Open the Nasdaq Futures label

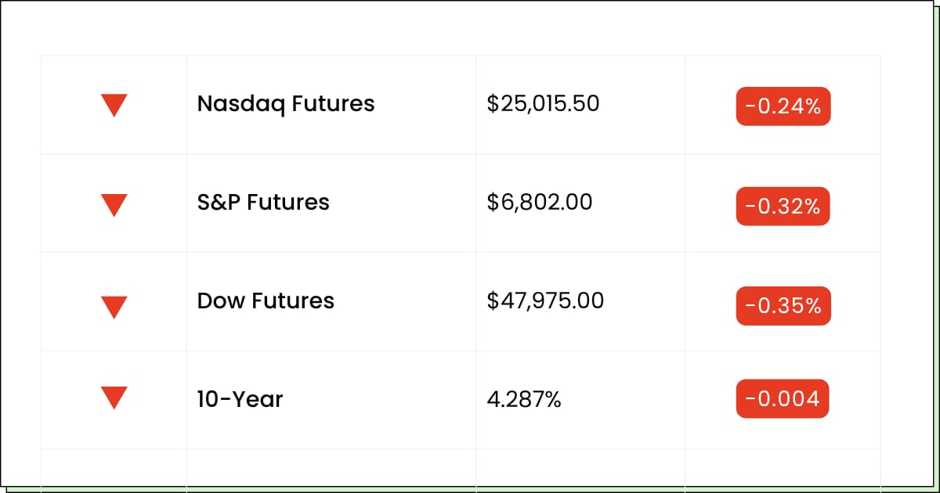tap(286, 104)
